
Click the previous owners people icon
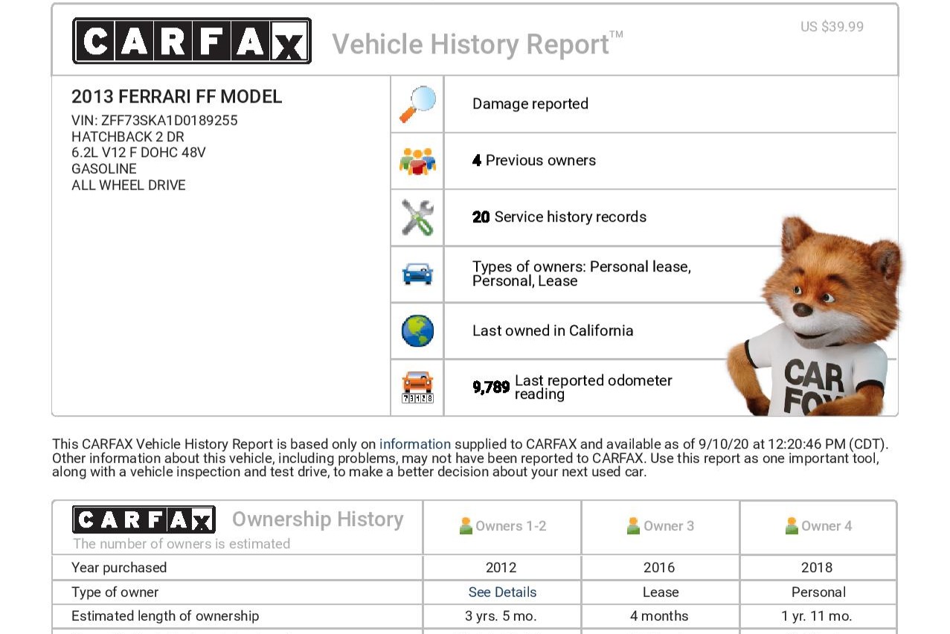417,161
